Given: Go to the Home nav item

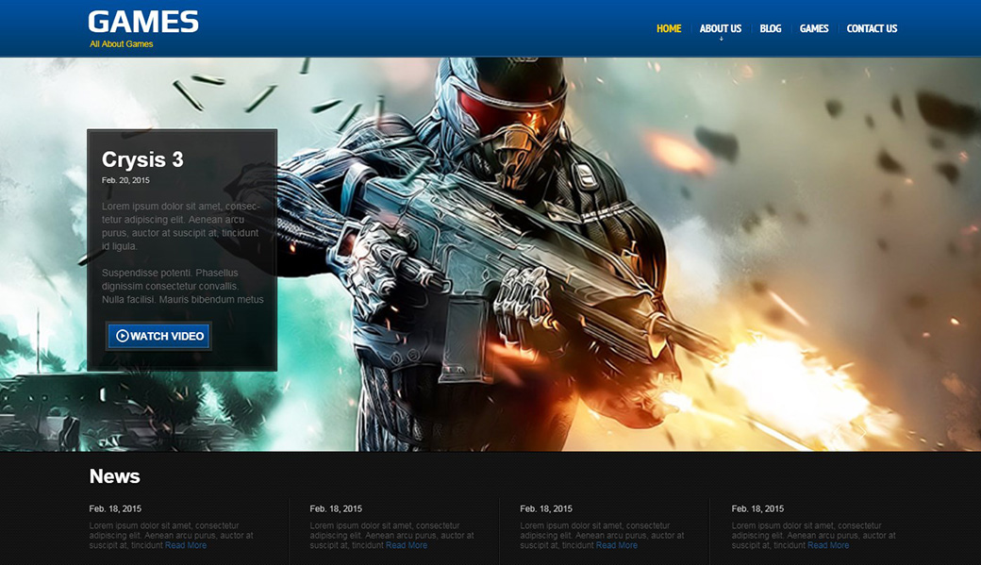Looking at the screenshot, I should coord(669,28).
